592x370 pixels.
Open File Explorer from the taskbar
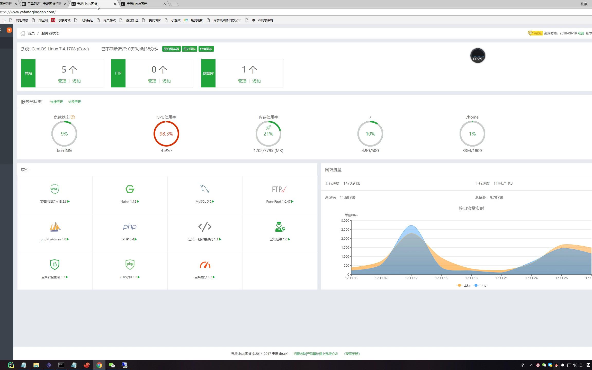point(36,365)
